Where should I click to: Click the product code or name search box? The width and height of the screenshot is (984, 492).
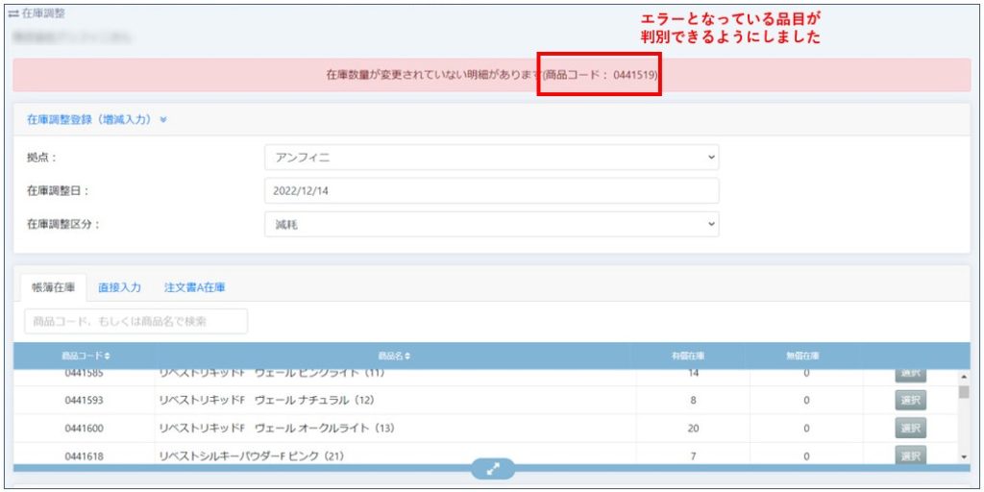point(135,321)
